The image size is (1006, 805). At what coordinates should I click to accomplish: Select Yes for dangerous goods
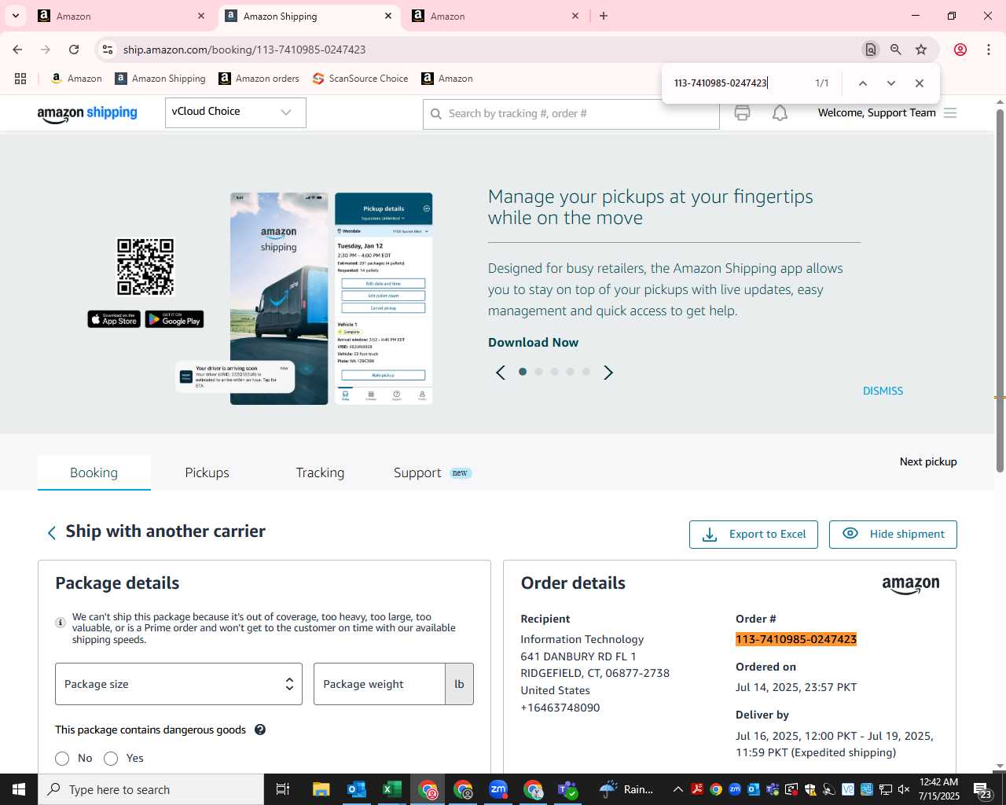[x=111, y=759]
